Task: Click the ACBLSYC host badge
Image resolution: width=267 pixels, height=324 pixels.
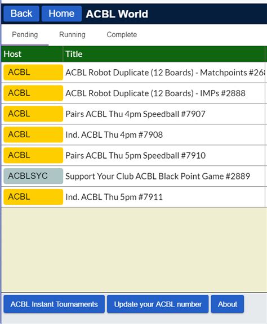Action: tap(33, 176)
